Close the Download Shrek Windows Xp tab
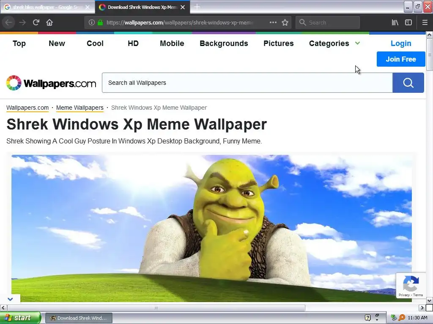The width and height of the screenshot is (433, 324). tap(183, 7)
